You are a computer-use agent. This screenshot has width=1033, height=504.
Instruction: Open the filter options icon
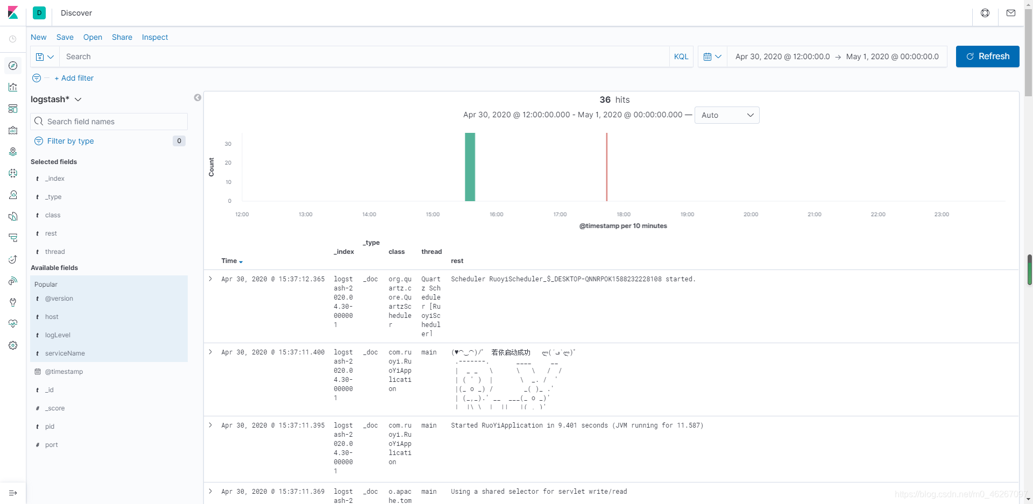pos(37,78)
